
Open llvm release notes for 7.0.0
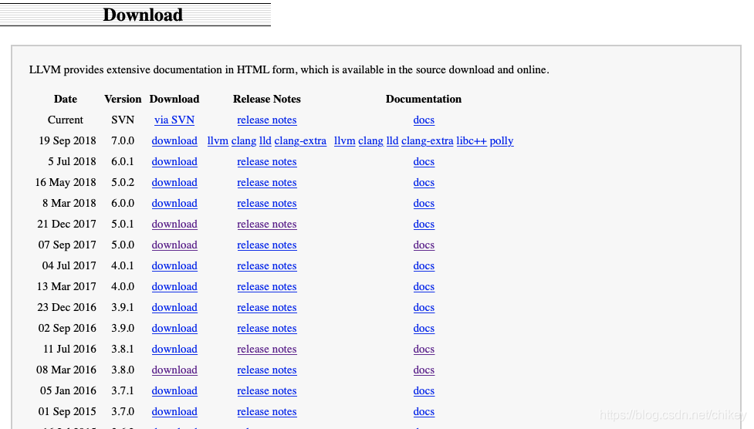[218, 141]
